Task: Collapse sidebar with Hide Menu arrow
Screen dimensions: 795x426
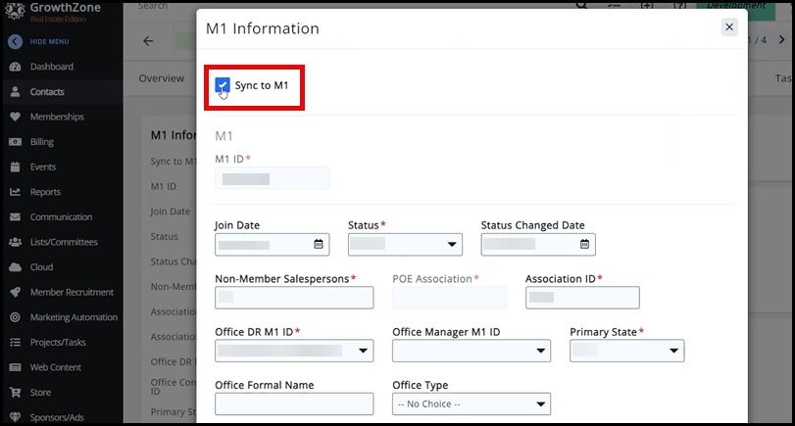Action: [15, 41]
